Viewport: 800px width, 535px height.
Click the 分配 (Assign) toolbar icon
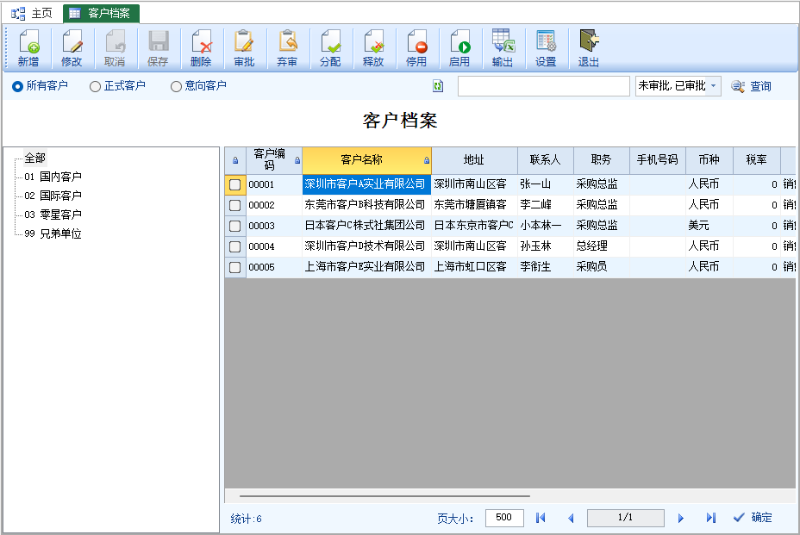click(330, 48)
